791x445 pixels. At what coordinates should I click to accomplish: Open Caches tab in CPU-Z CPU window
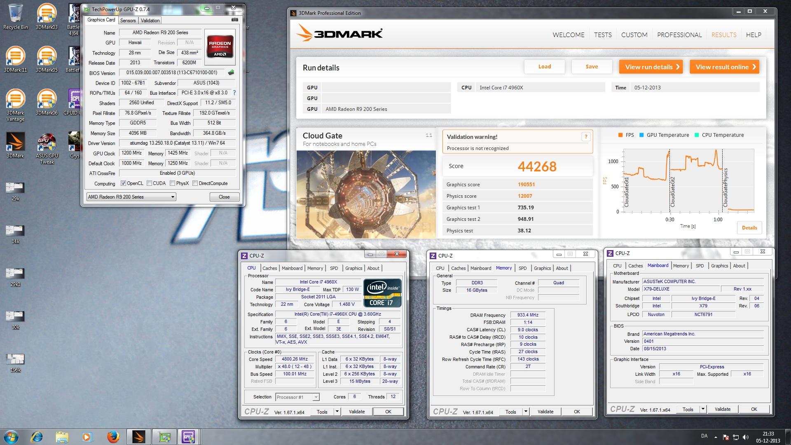[x=270, y=268]
